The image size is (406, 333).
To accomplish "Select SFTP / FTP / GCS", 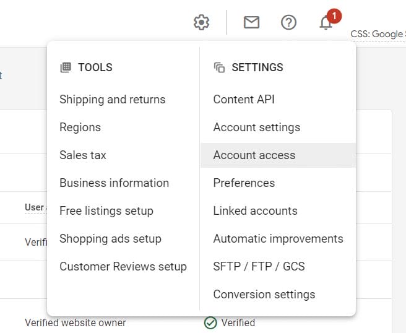I will [x=259, y=267].
